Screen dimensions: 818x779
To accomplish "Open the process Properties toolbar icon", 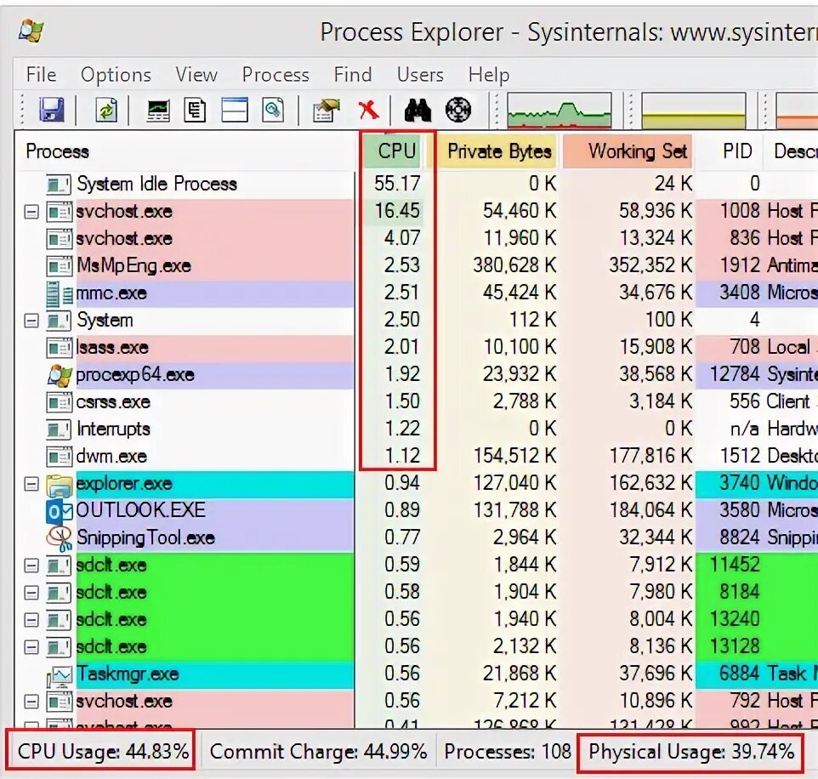I will click(x=326, y=110).
